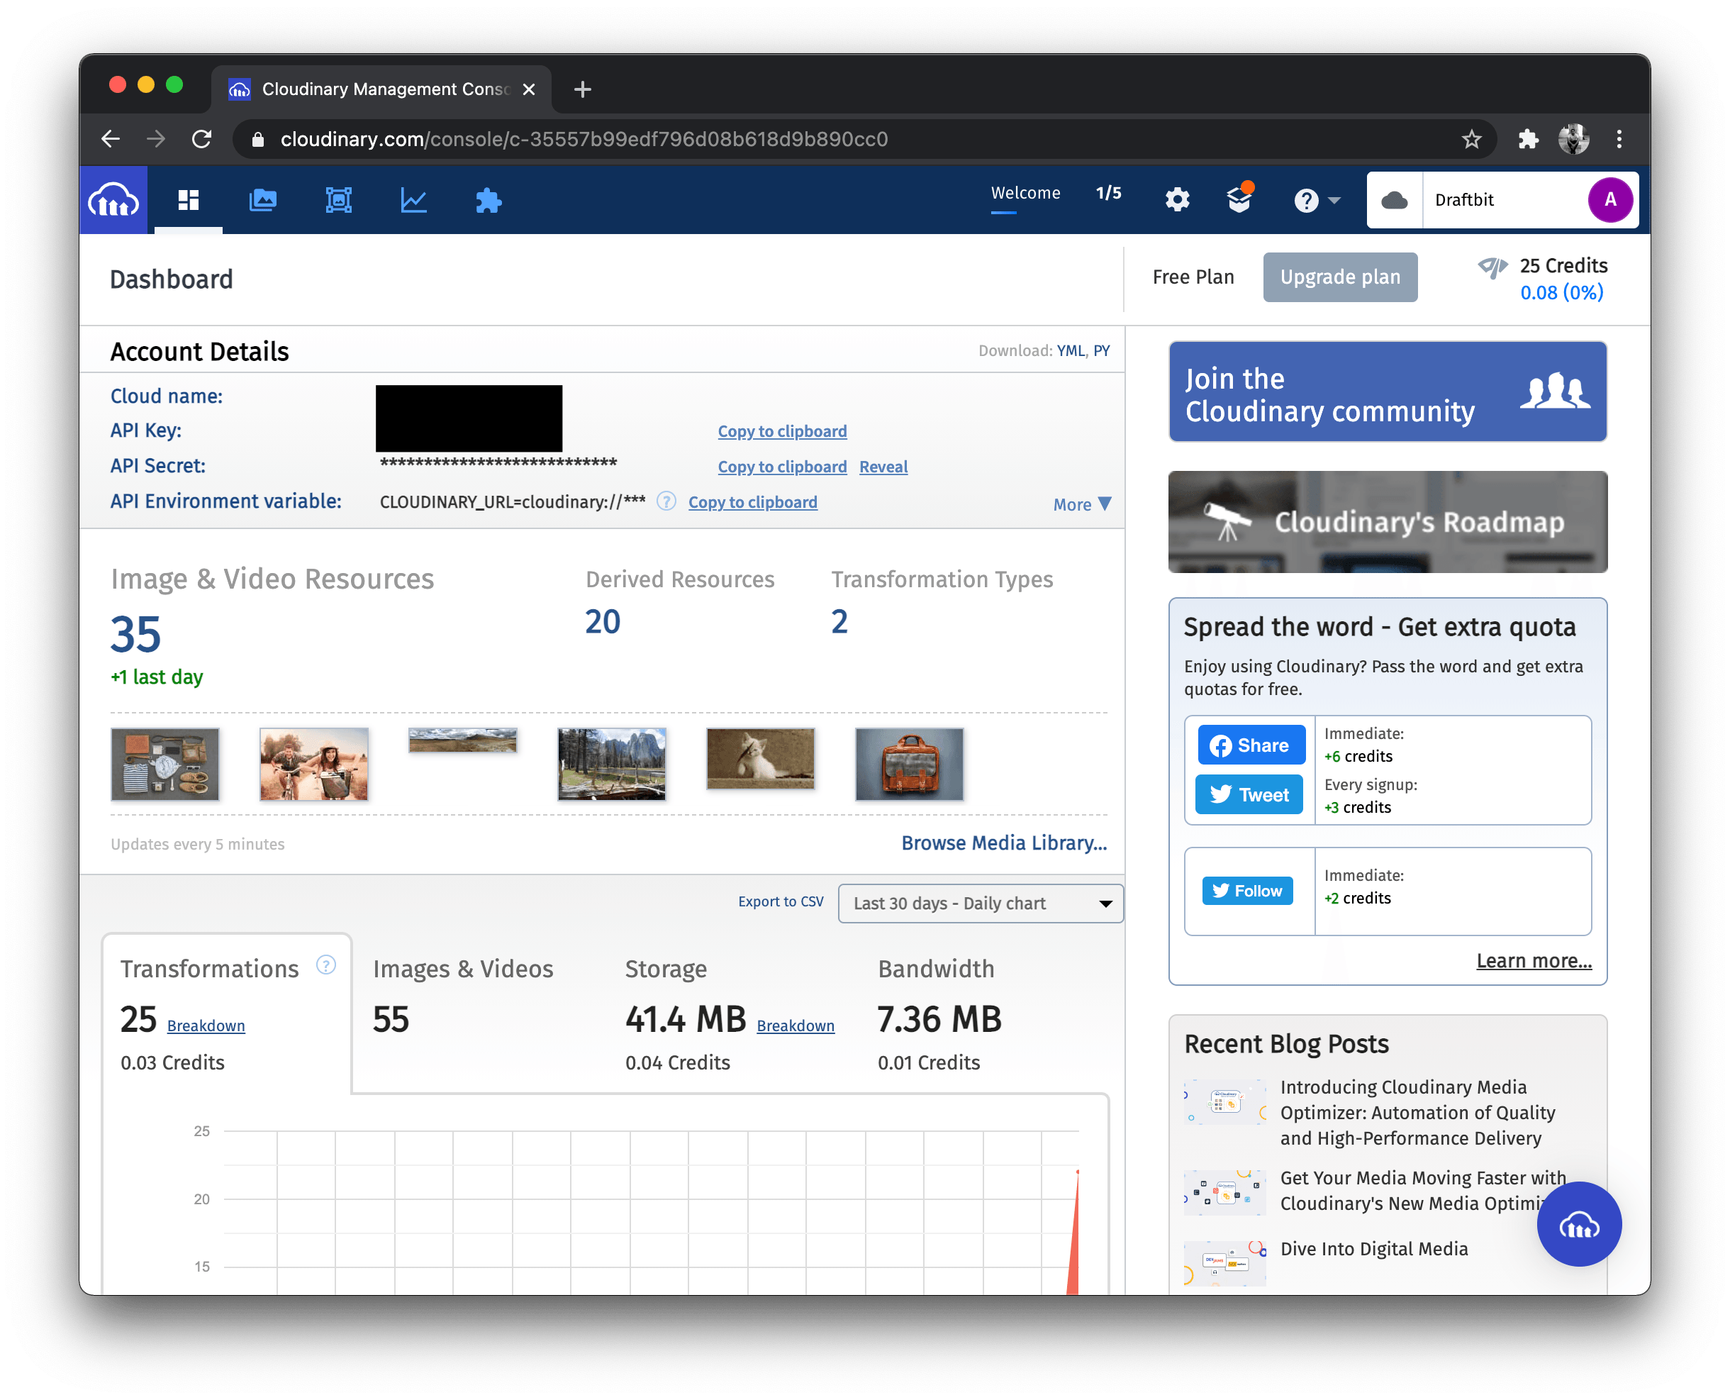Select the Images & Videos usage tab
Viewport: 1730px width, 1400px height.
(x=463, y=1013)
